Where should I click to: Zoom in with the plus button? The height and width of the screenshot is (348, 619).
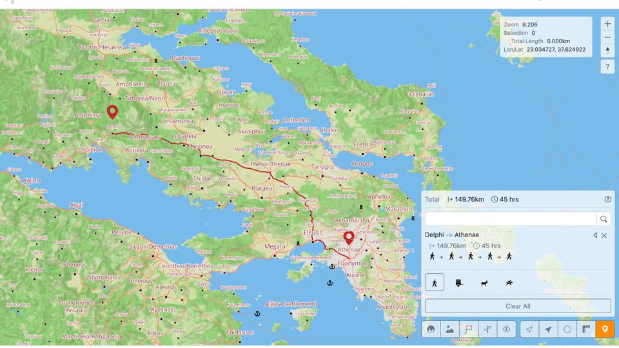(607, 24)
